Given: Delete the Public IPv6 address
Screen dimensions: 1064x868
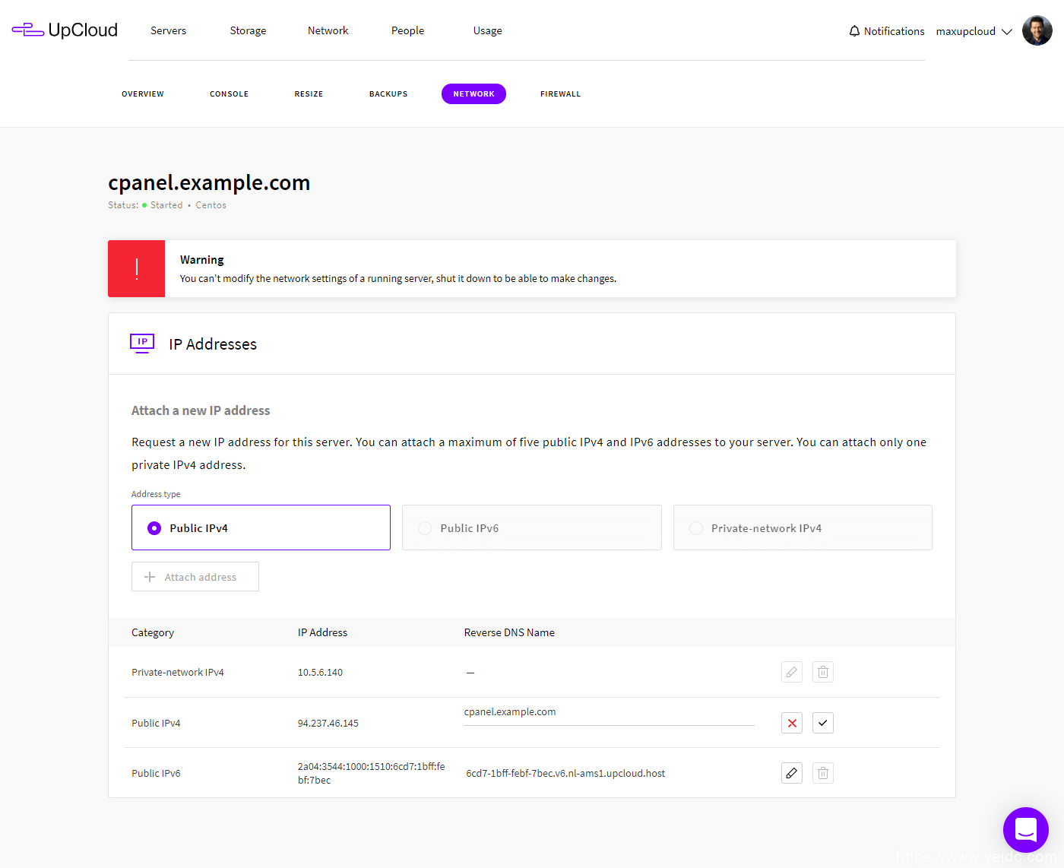Looking at the screenshot, I should coord(823,773).
